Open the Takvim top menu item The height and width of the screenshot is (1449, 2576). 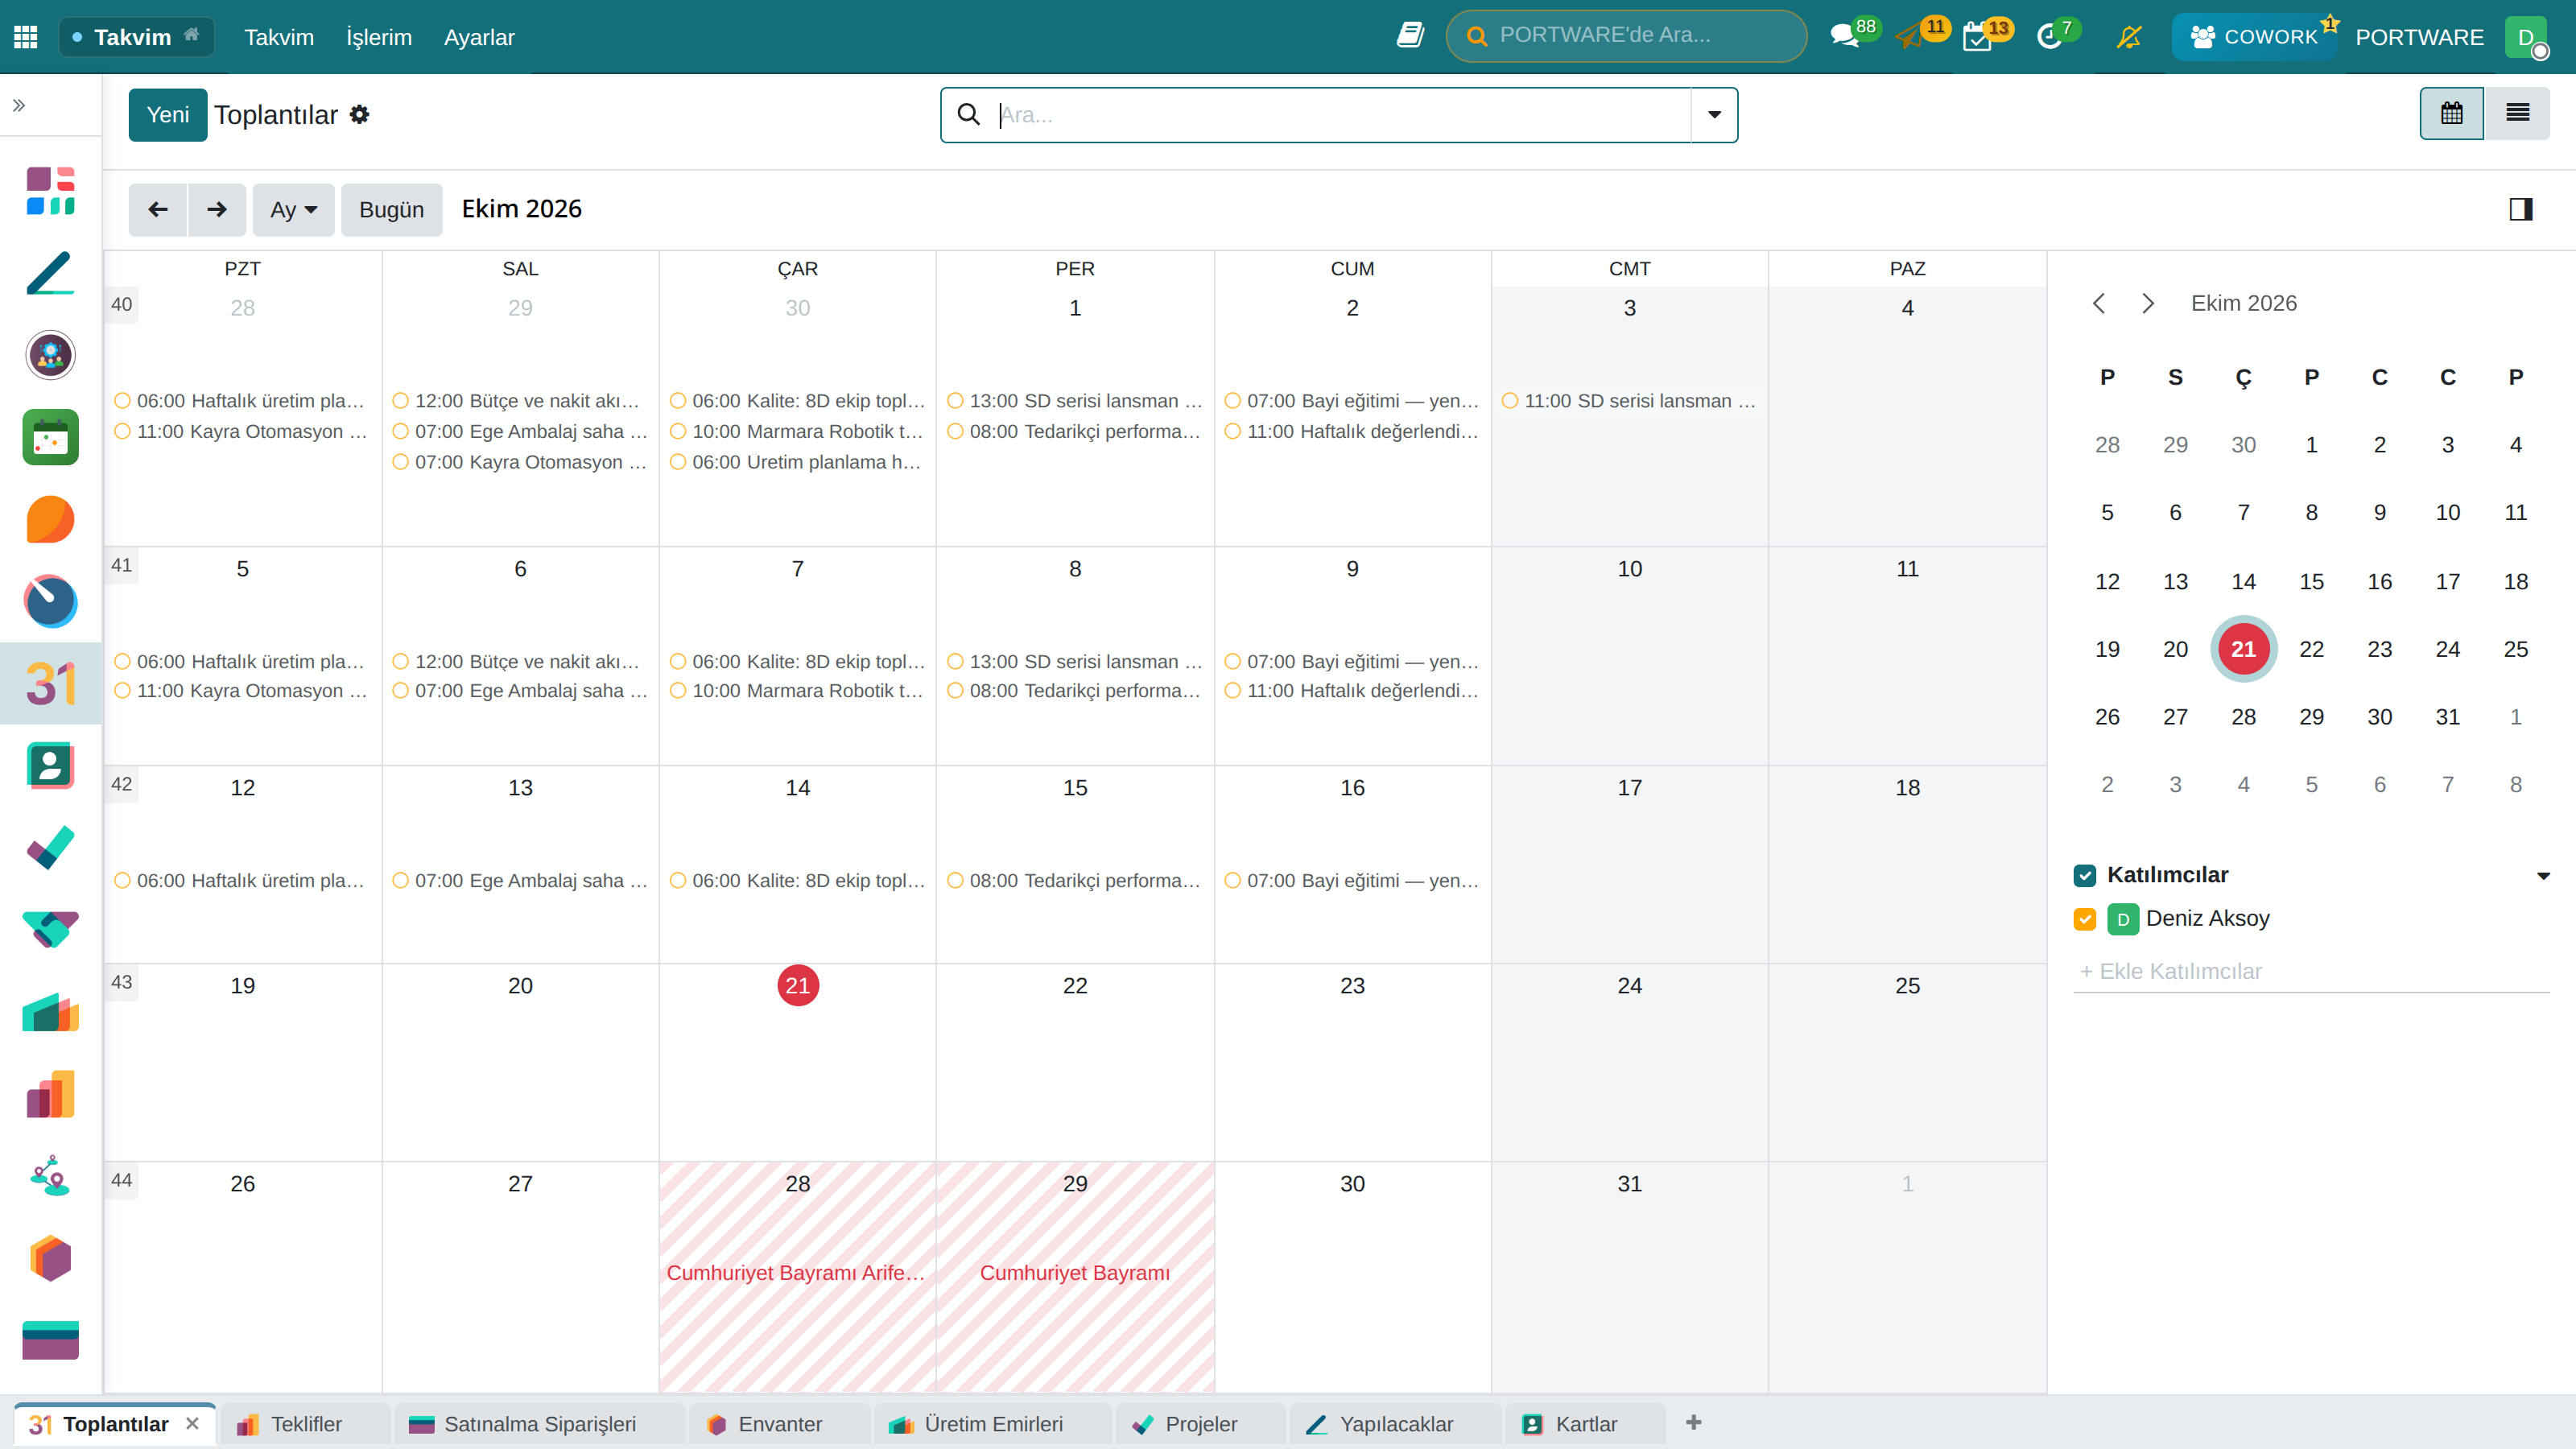(279, 37)
